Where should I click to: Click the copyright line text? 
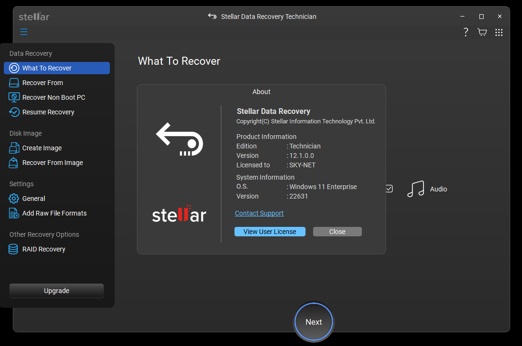[x=306, y=121]
